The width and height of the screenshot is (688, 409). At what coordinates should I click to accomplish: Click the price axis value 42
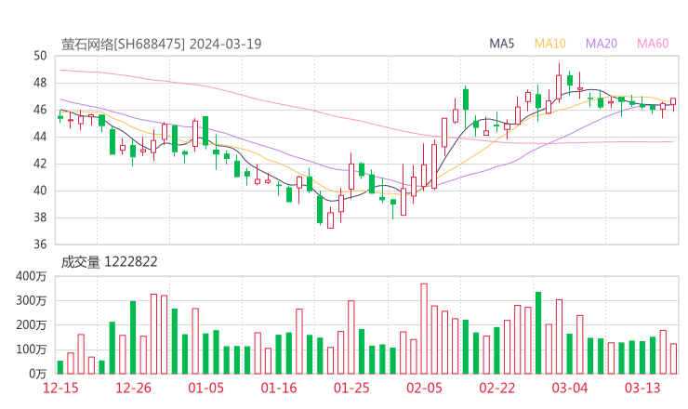40,164
